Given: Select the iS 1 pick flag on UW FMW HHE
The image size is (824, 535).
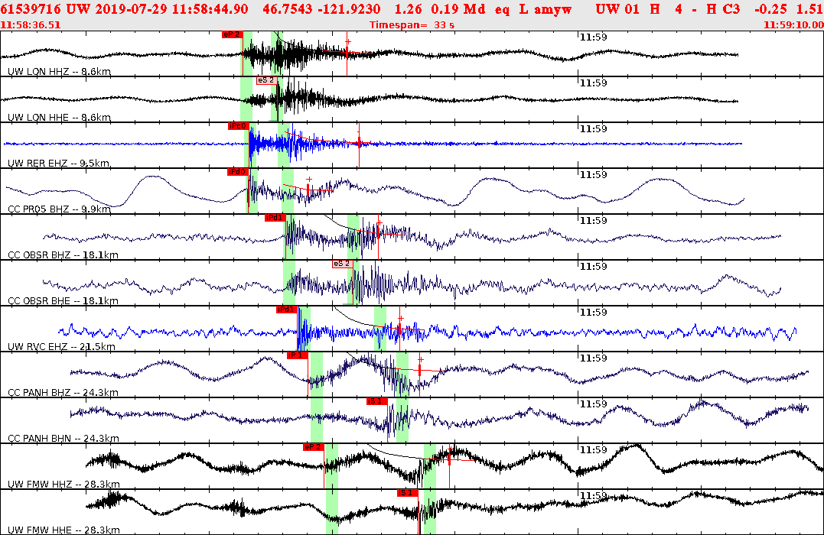Looking at the screenshot, I should 406,492.
